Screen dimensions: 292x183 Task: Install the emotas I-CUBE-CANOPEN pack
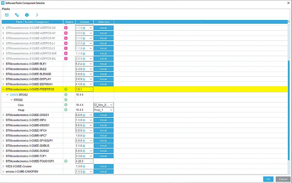point(103,171)
